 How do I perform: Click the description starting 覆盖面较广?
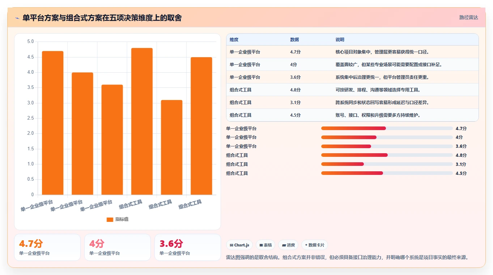tap(389, 65)
